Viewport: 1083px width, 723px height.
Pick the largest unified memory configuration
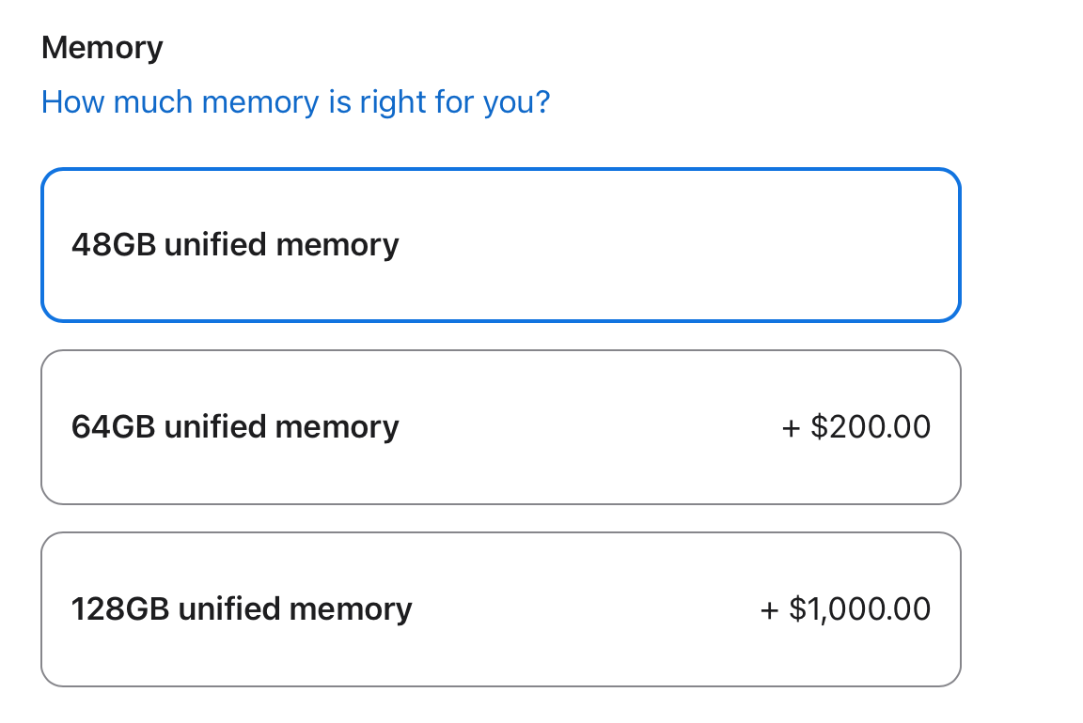(500, 609)
